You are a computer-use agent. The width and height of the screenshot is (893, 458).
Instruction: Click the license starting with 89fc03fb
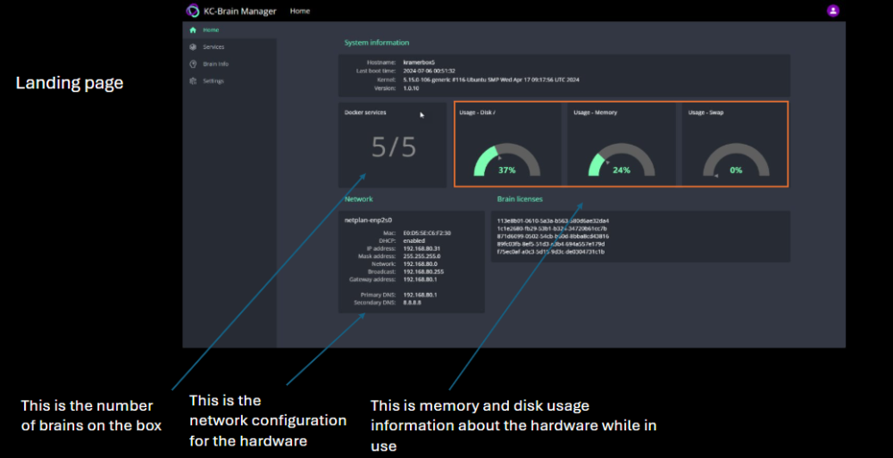pyautogui.click(x=551, y=244)
